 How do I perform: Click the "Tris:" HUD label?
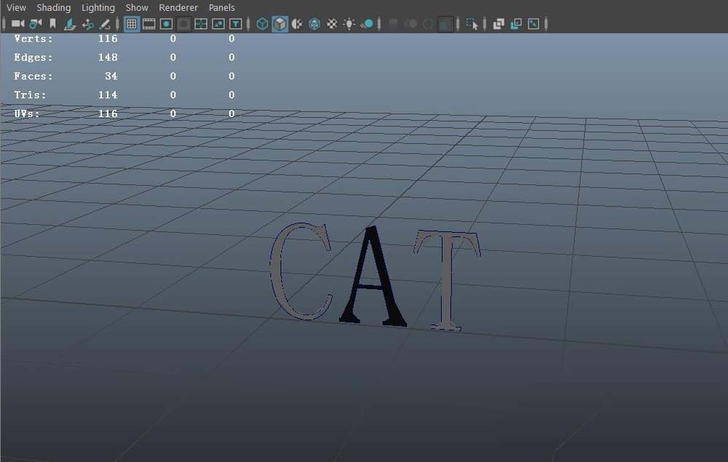pos(30,95)
